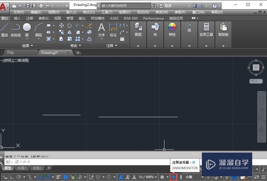Activate the Rotate tool
This screenshot has height=181, width=267.
coord(69,25)
